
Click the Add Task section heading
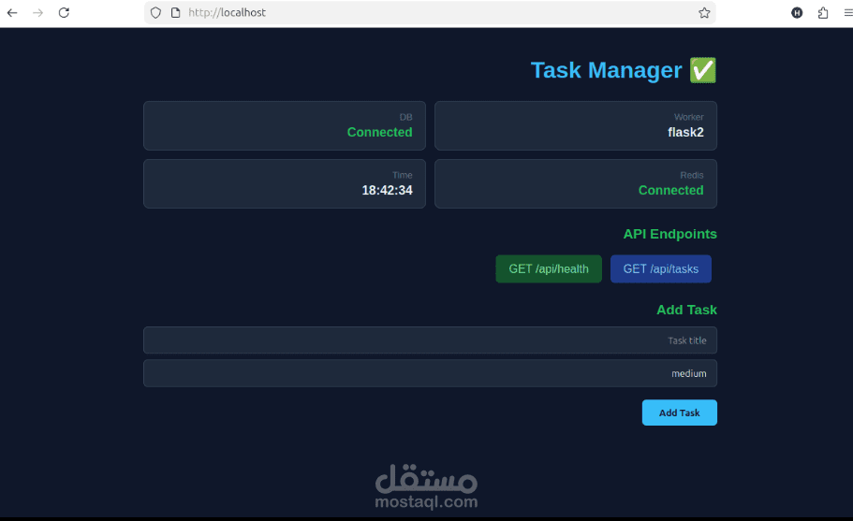(686, 310)
